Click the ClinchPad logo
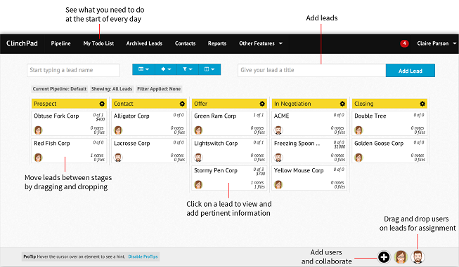This screenshot has width=459, height=267. coord(22,43)
